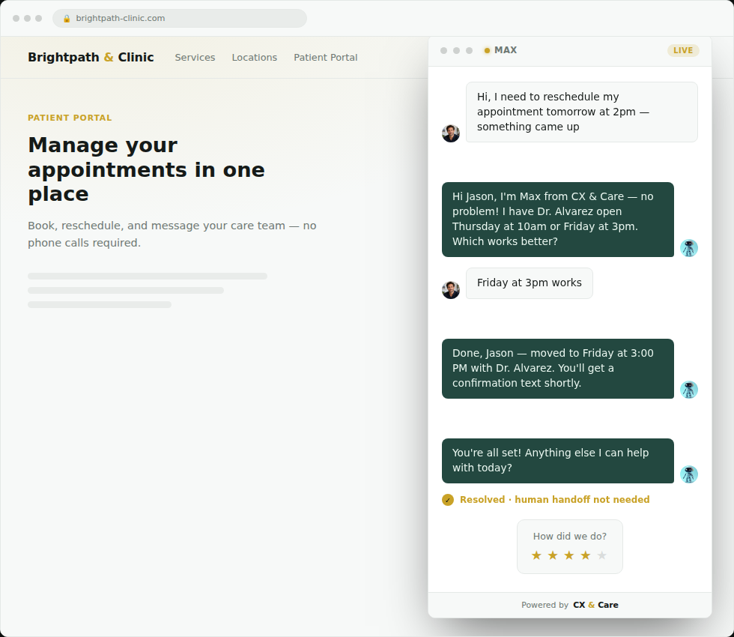
Task: Click Jason's avatar beside the reschedule message
Action: click(451, 133)
